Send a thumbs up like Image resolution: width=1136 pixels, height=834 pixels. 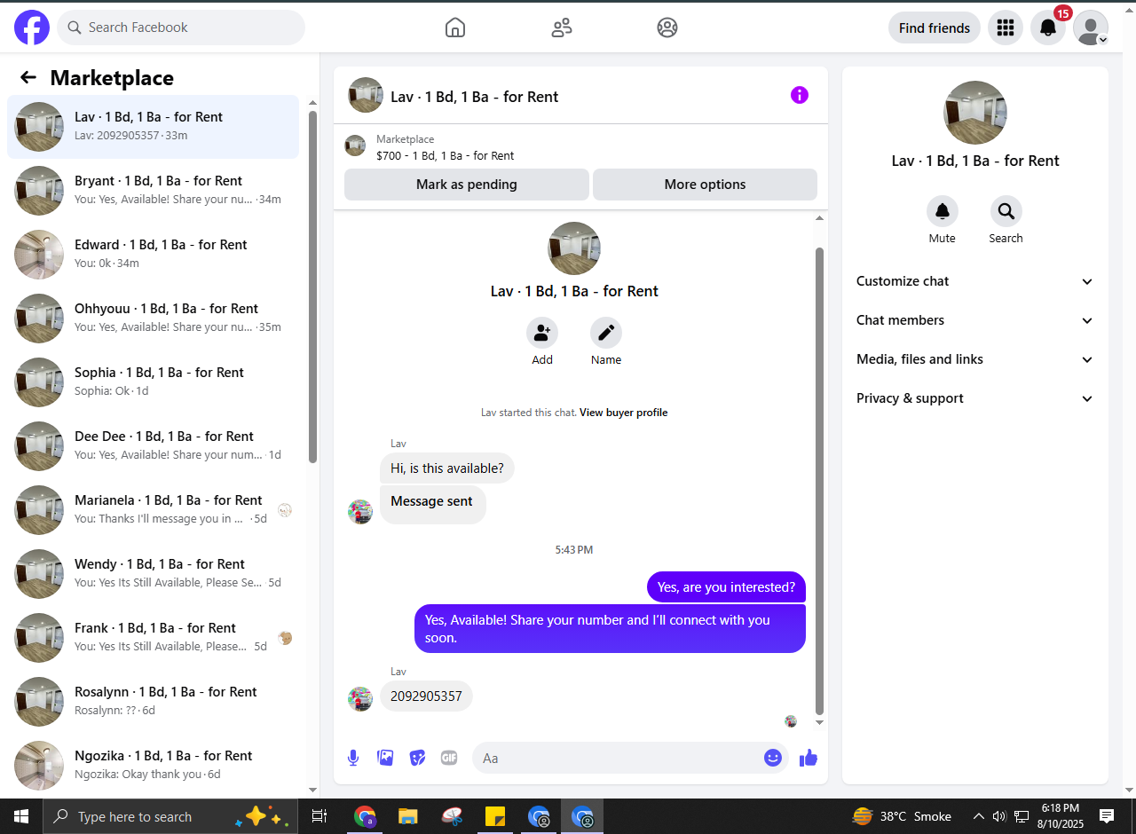809,758
